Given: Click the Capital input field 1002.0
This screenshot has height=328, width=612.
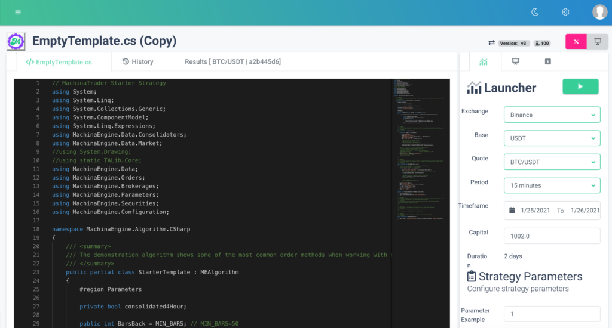Looking at the screenshot, I should coord(552,236).
